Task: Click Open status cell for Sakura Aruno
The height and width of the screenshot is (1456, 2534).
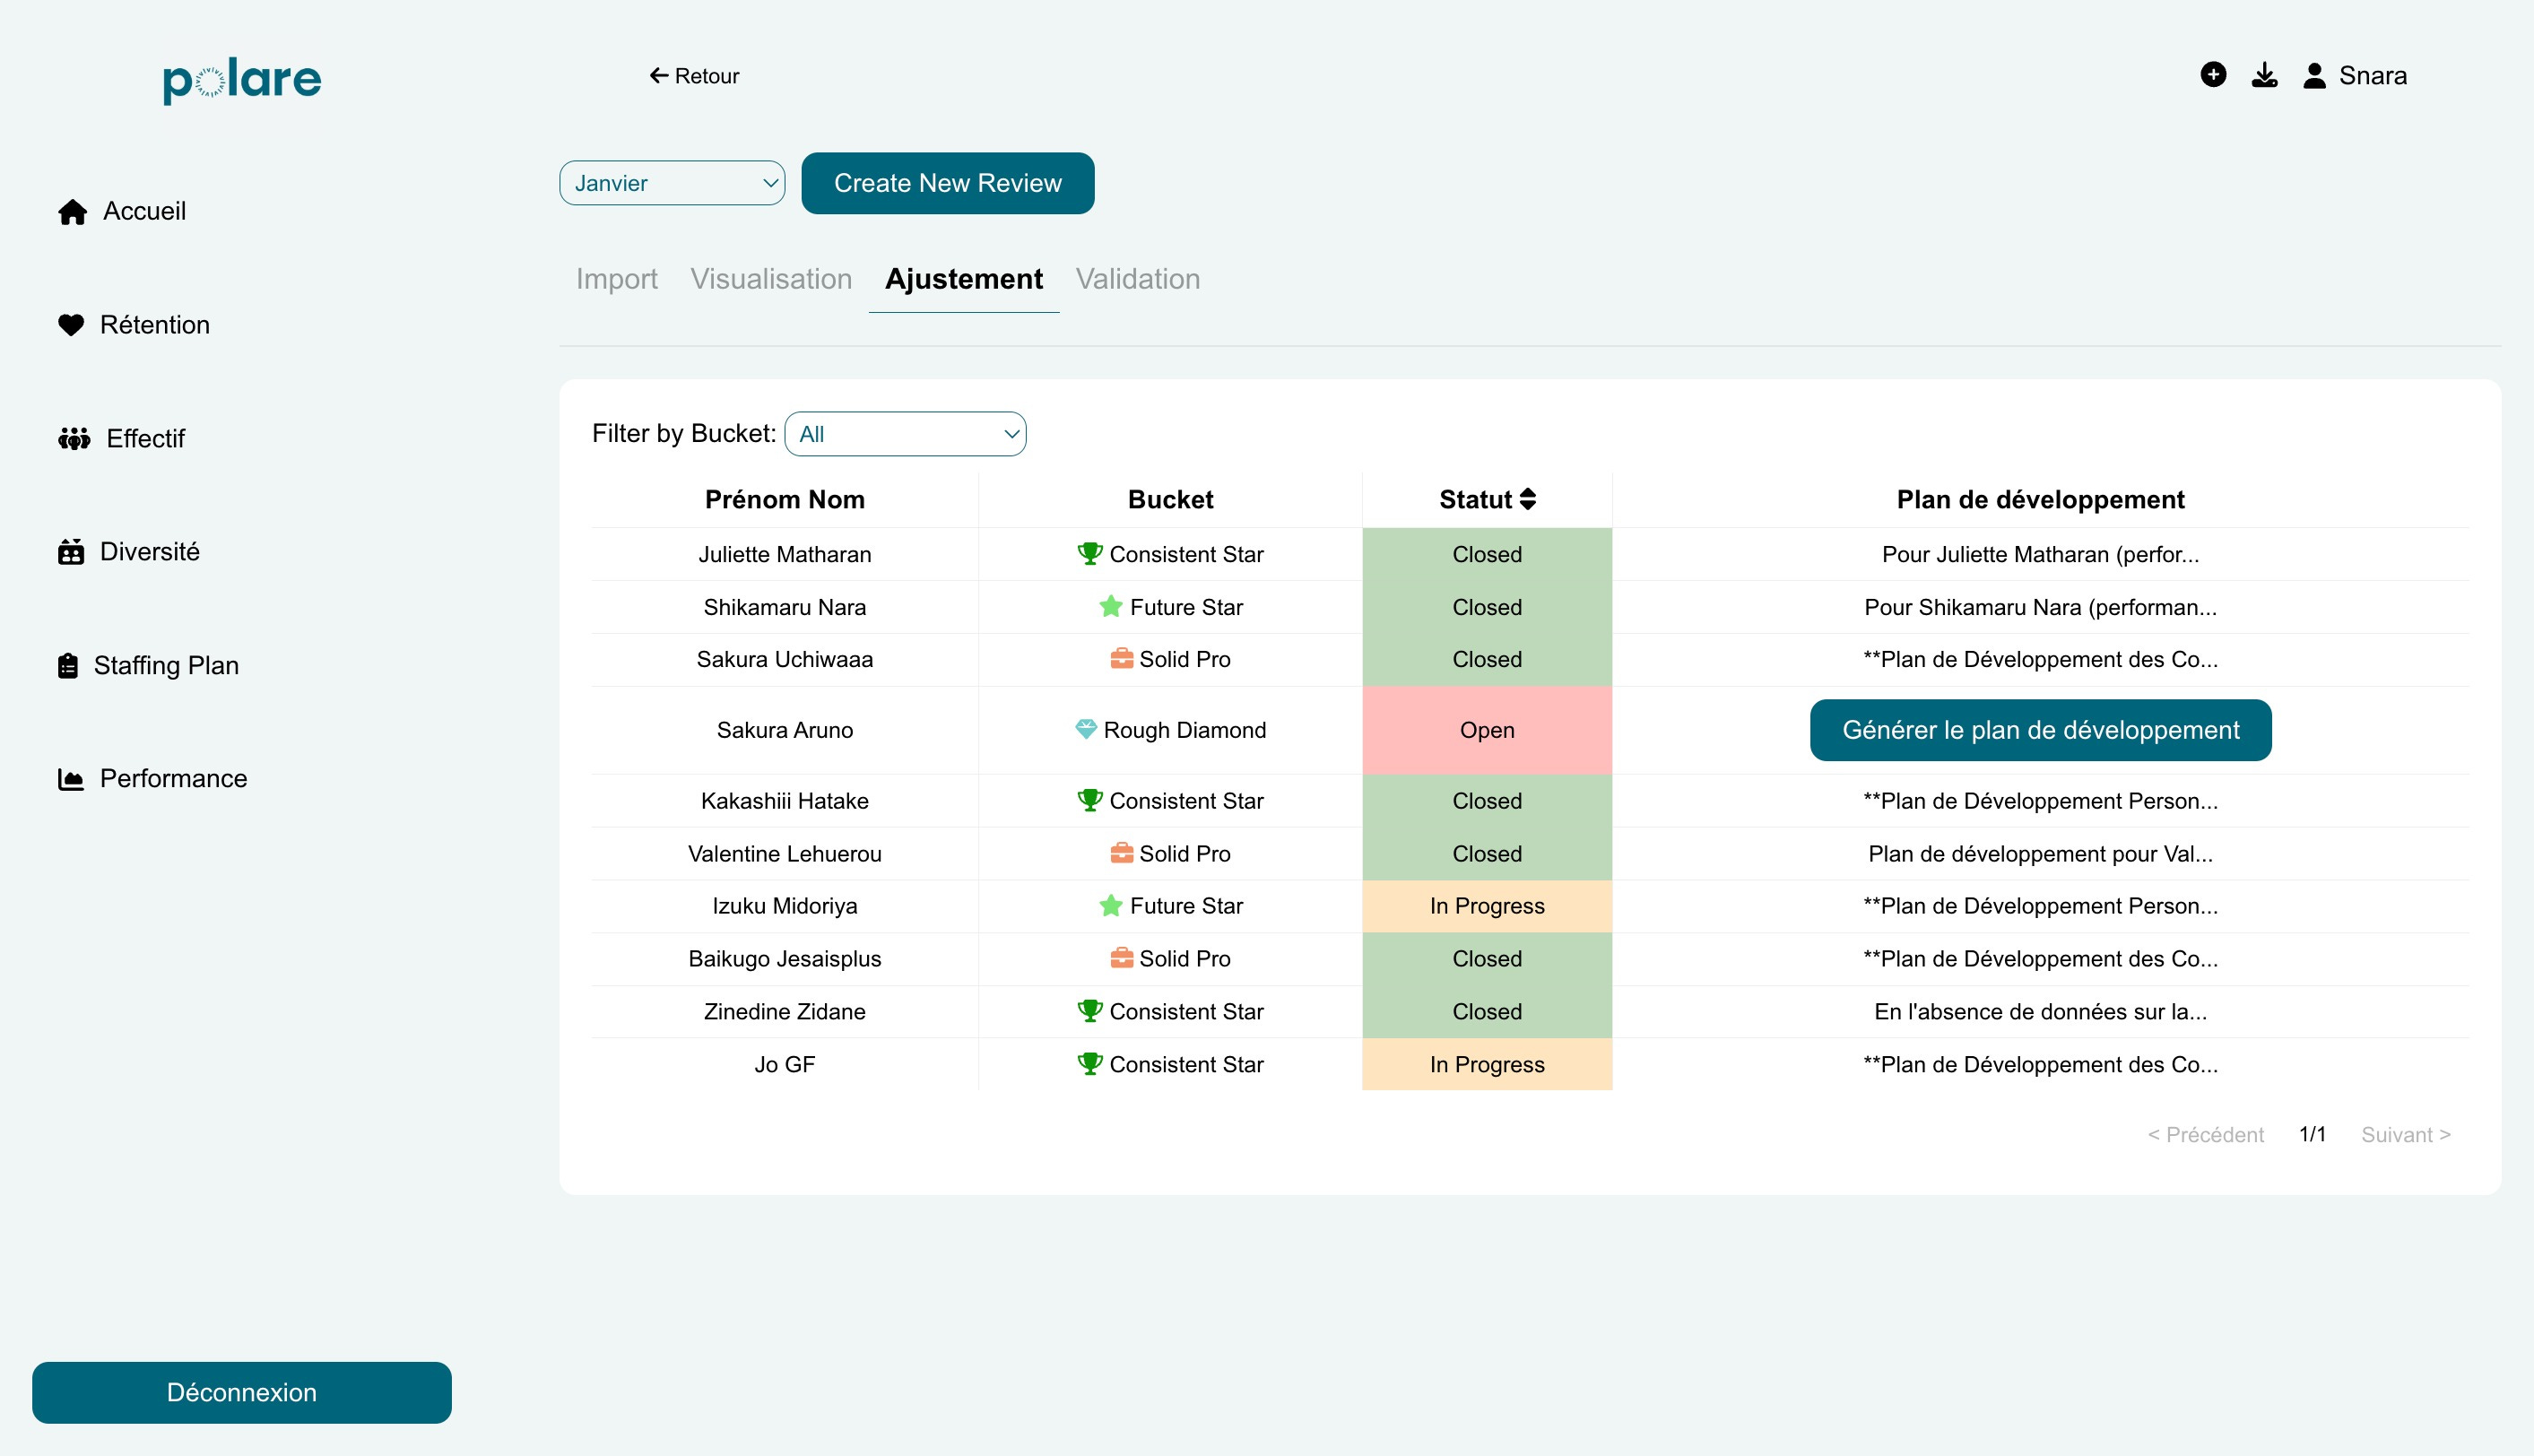Action: (x=1486, y=730)
